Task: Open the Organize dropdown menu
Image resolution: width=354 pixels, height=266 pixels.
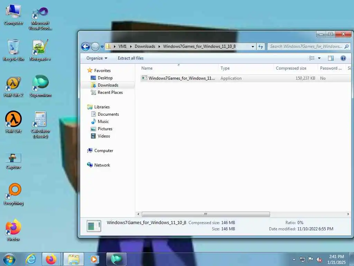Action: click(97, 58)
